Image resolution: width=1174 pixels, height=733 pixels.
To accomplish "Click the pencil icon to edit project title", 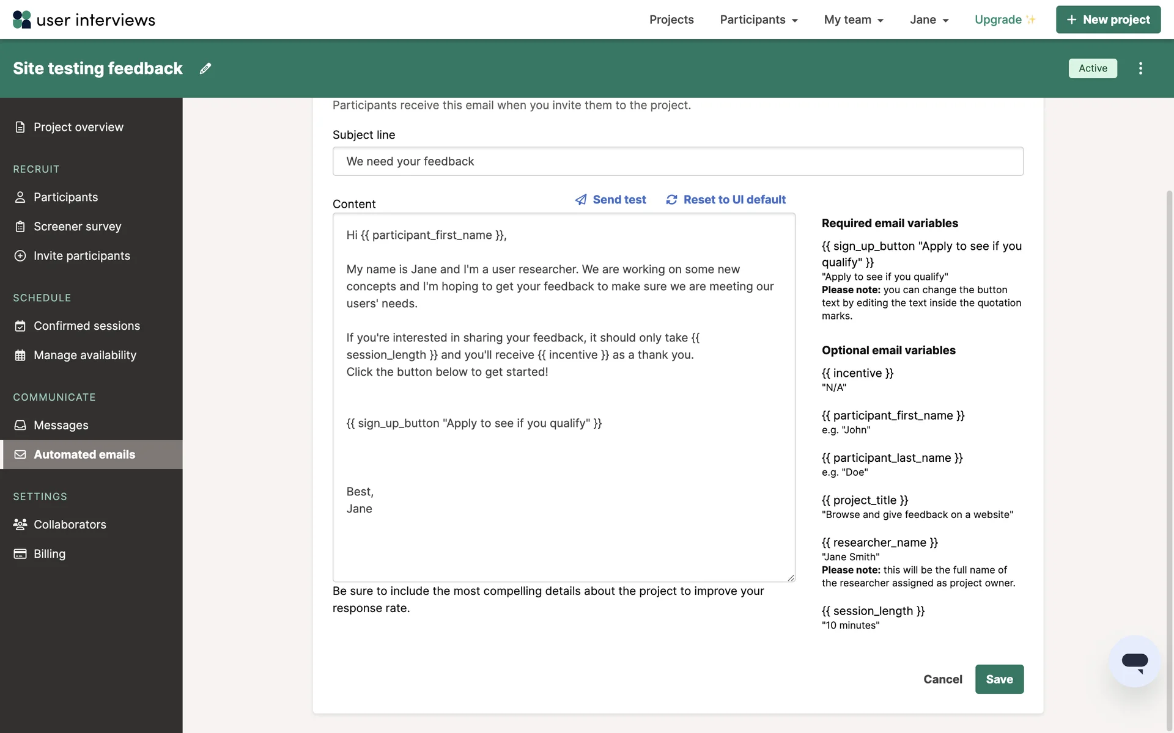I will coord(205,68).
